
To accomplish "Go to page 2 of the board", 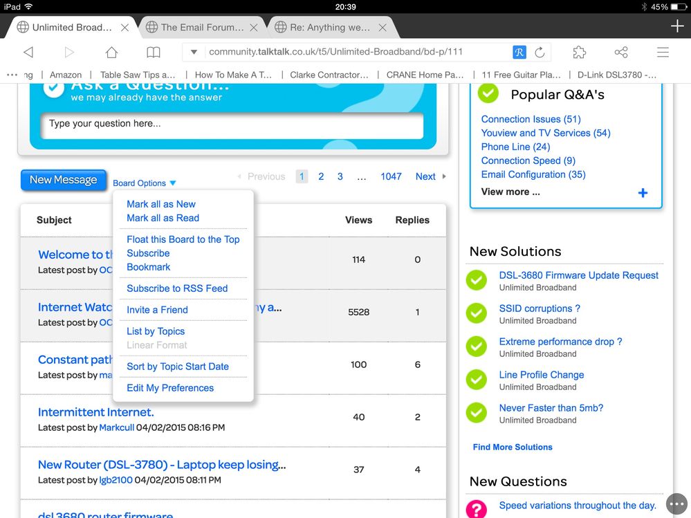I will (x=321, y=176).
